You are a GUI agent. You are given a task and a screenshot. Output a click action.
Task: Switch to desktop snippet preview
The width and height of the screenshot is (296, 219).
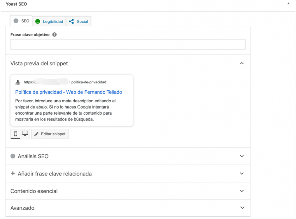click(x=25, y=134)
